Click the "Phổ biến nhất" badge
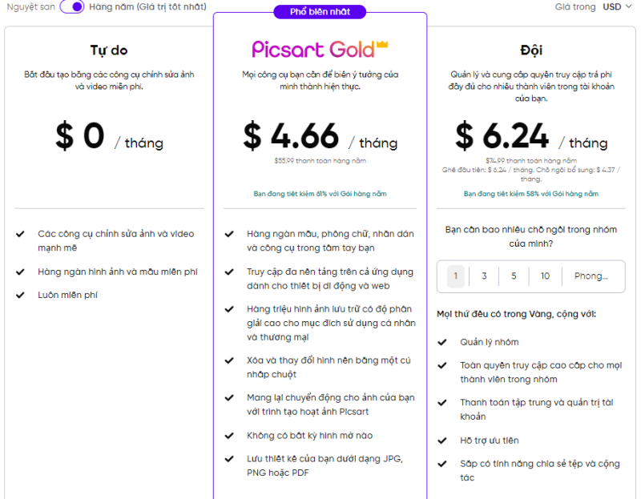 (x=319, y=11)
